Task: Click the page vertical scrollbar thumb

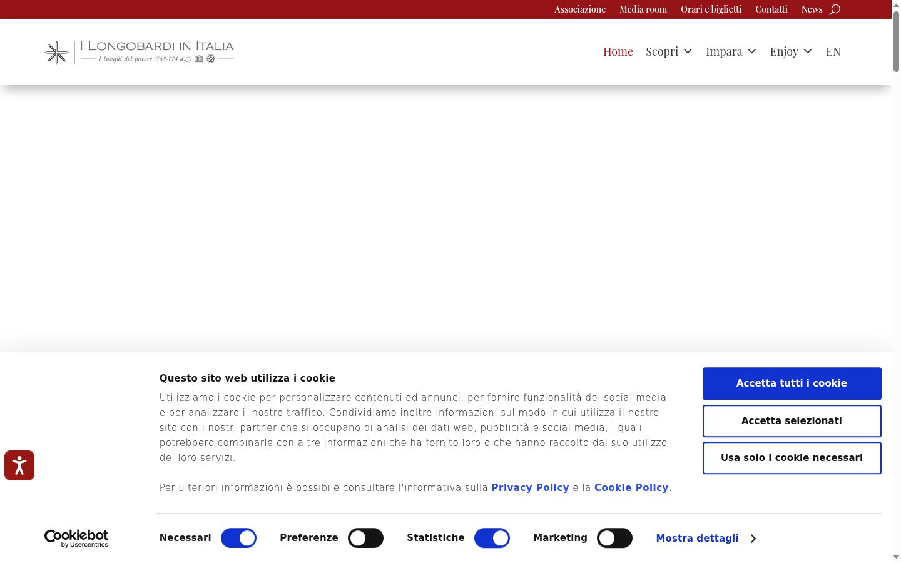Action: click(x=896, y=41)
